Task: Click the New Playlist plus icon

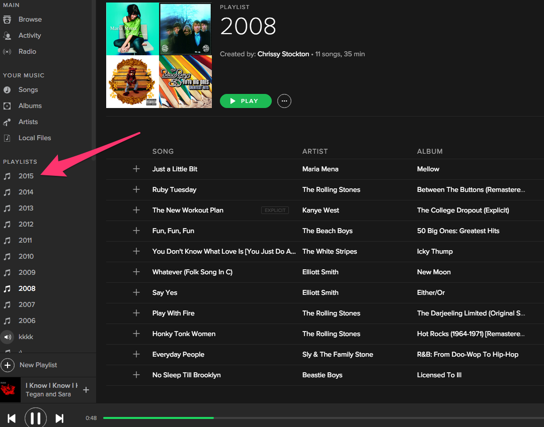Action: (x=8, y=365)
